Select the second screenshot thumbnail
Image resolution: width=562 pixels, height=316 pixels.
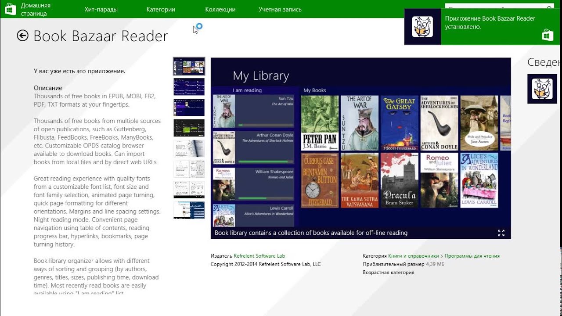189,87
